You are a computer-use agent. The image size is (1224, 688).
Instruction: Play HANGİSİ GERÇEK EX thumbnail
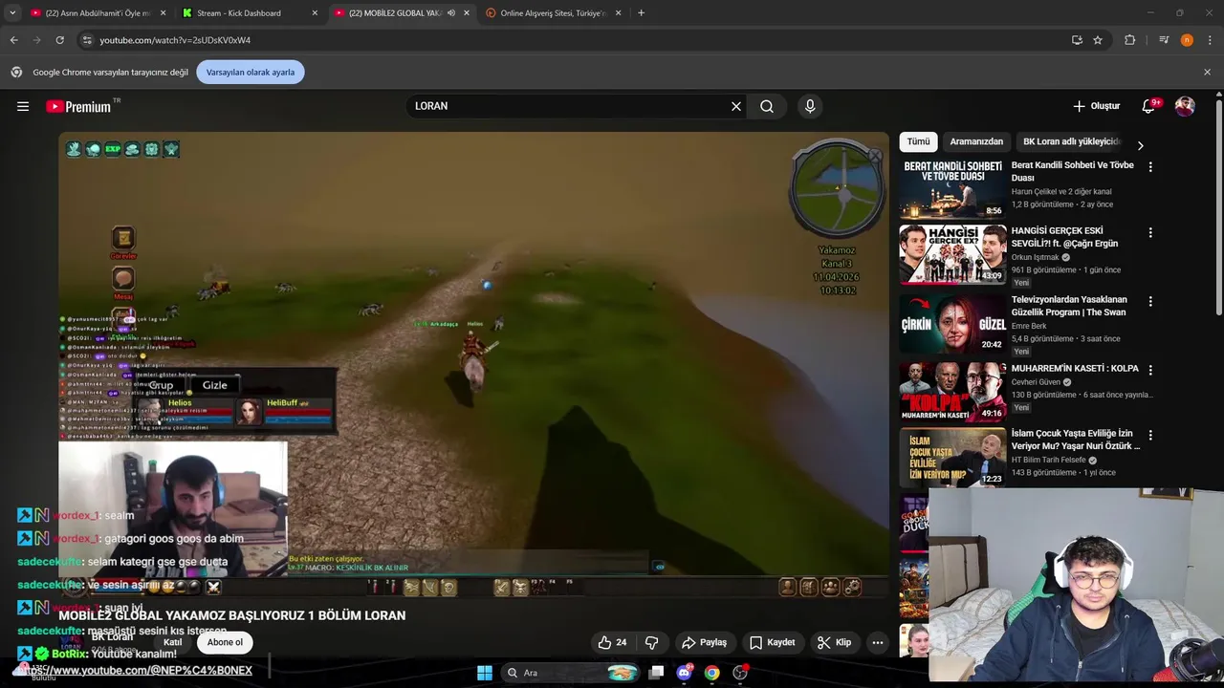pyautogui.click(x=952, y=255)
